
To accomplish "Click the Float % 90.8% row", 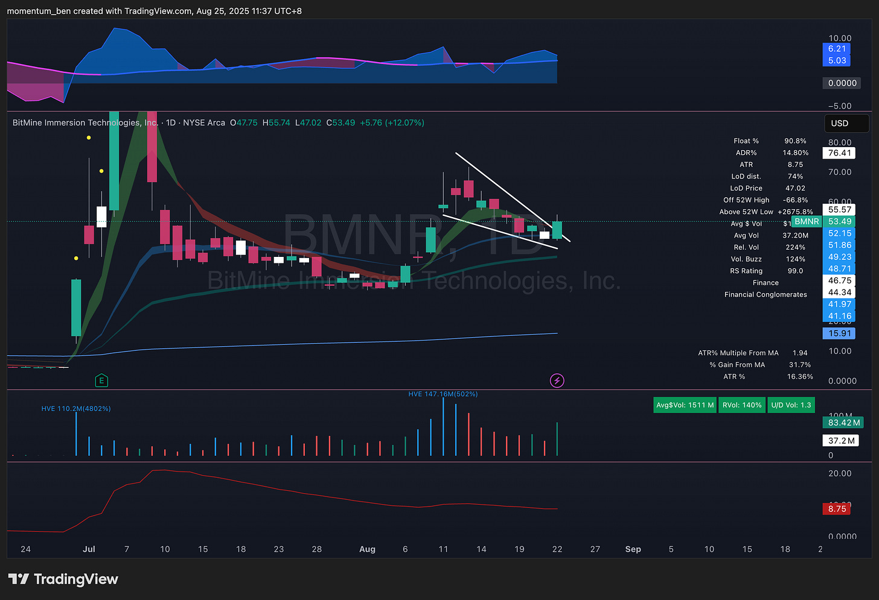I will 770,141.
